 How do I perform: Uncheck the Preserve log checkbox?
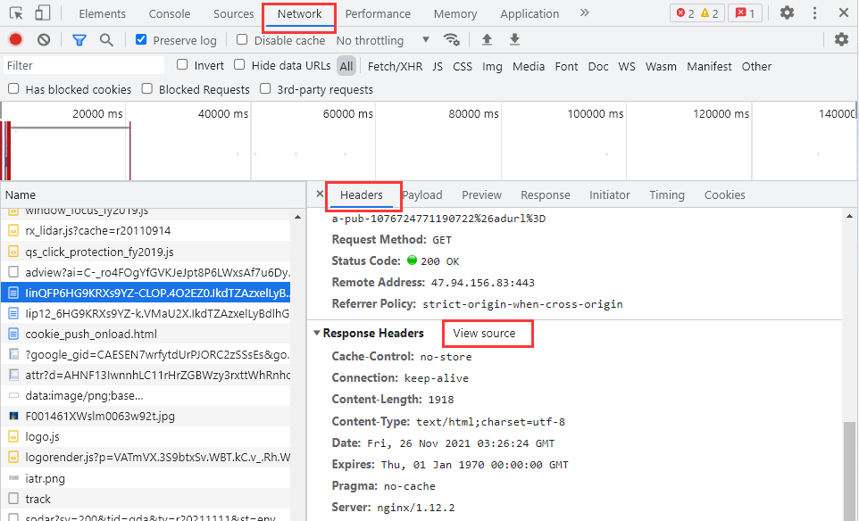point(141,40)
